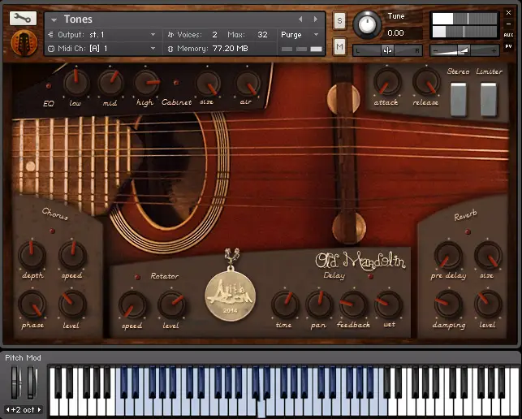This screenshot has width=522, height=419.
Task: Click the Little Acorn 2014 medallion logo
Action: click(231, 296)
